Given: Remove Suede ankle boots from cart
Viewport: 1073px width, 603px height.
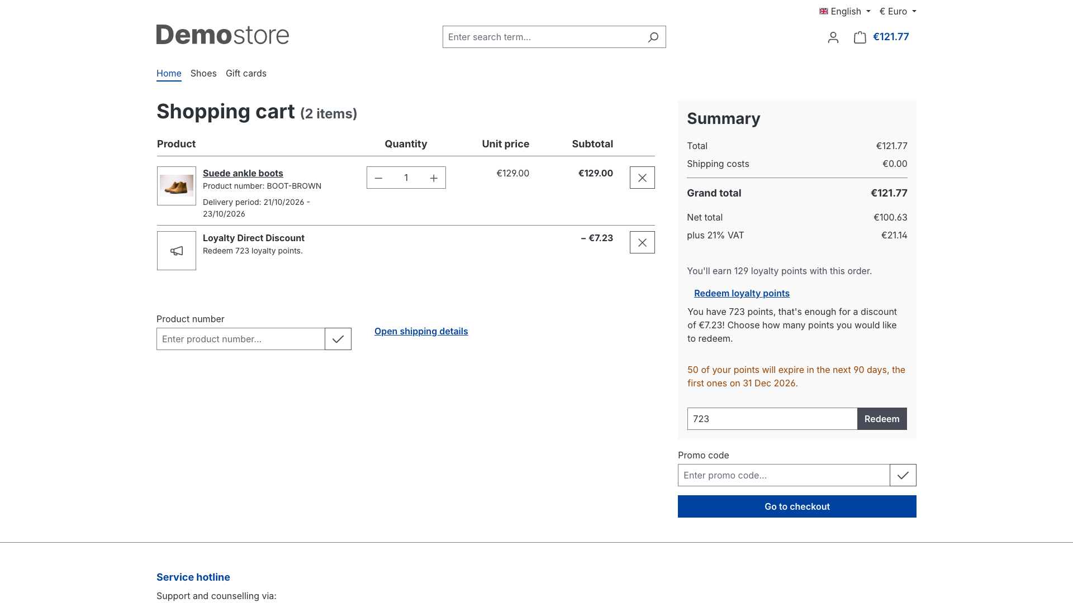Looking at the screenshot, I should (642, 178).
